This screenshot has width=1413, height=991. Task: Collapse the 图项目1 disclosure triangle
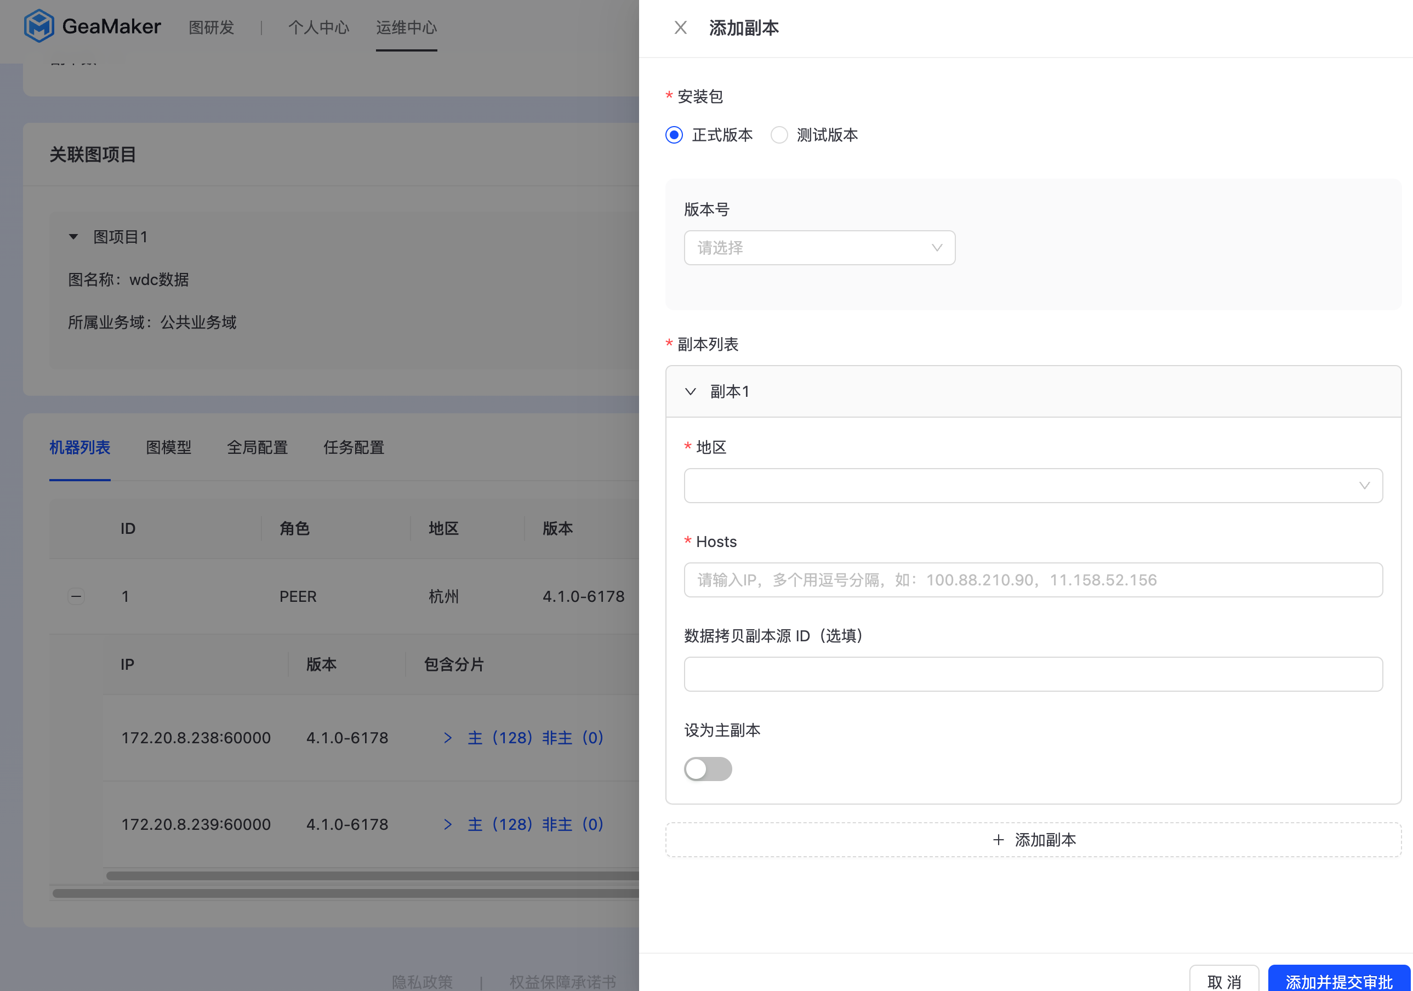tap(73, 237)
